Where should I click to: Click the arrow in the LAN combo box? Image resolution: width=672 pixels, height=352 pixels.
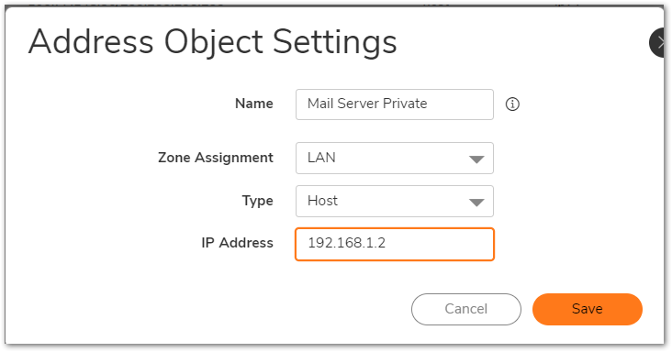tap(476, 159)
